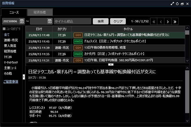Click the news list scrollbar down arrow
The image size is (191, 127).
(187, 61)
